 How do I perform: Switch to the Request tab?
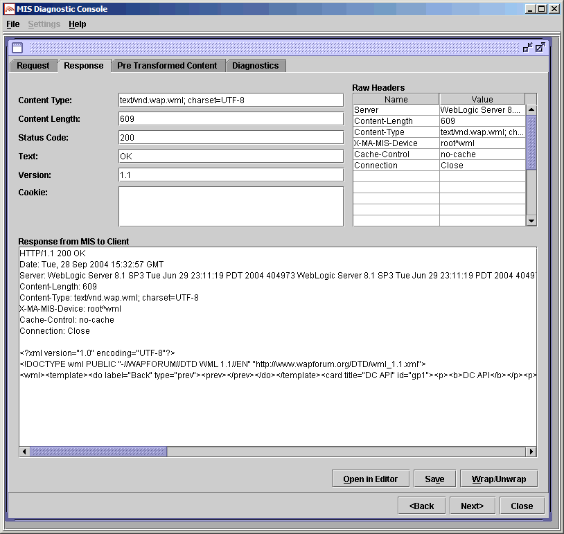click(x=33, y=66)
